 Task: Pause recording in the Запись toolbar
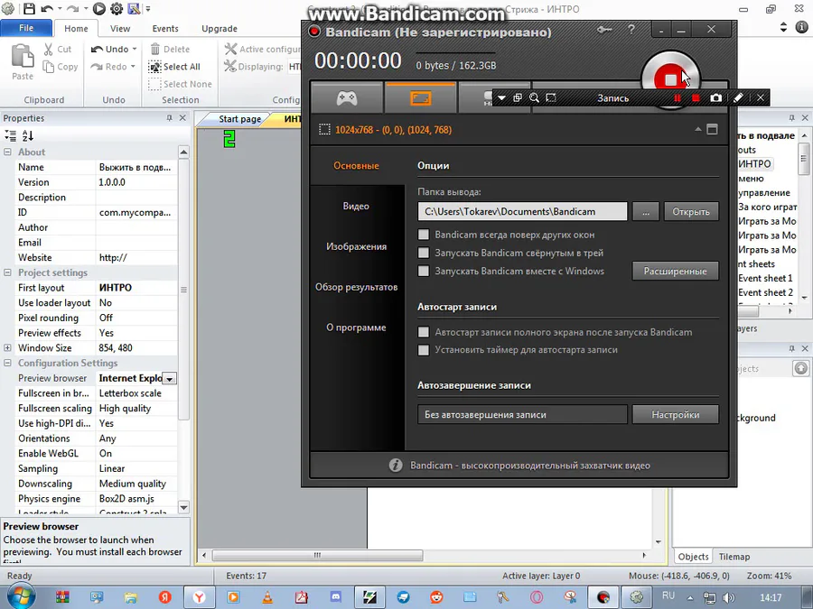click(x=677, y=97)
